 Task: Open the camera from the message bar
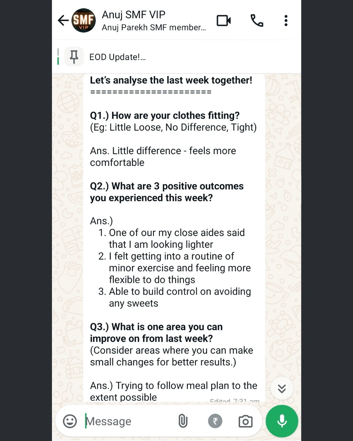[245, 421]
